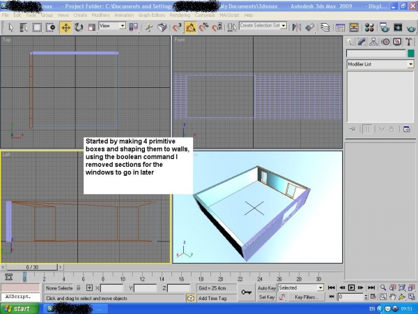Open the Rendering menu

[x=180, y=15]
